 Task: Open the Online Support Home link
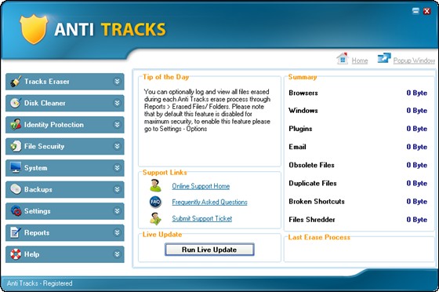point(201,186)
